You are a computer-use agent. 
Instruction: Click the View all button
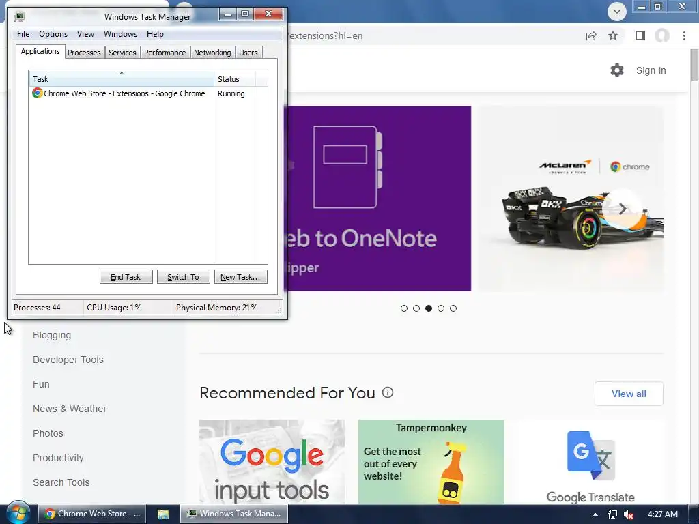(x=629, y=394)
